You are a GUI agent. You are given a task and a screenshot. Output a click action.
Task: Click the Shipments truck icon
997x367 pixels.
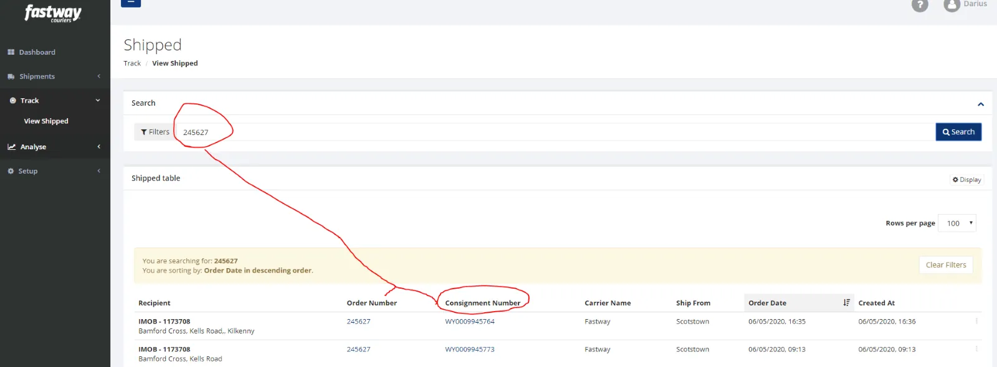tap(11, 77)
